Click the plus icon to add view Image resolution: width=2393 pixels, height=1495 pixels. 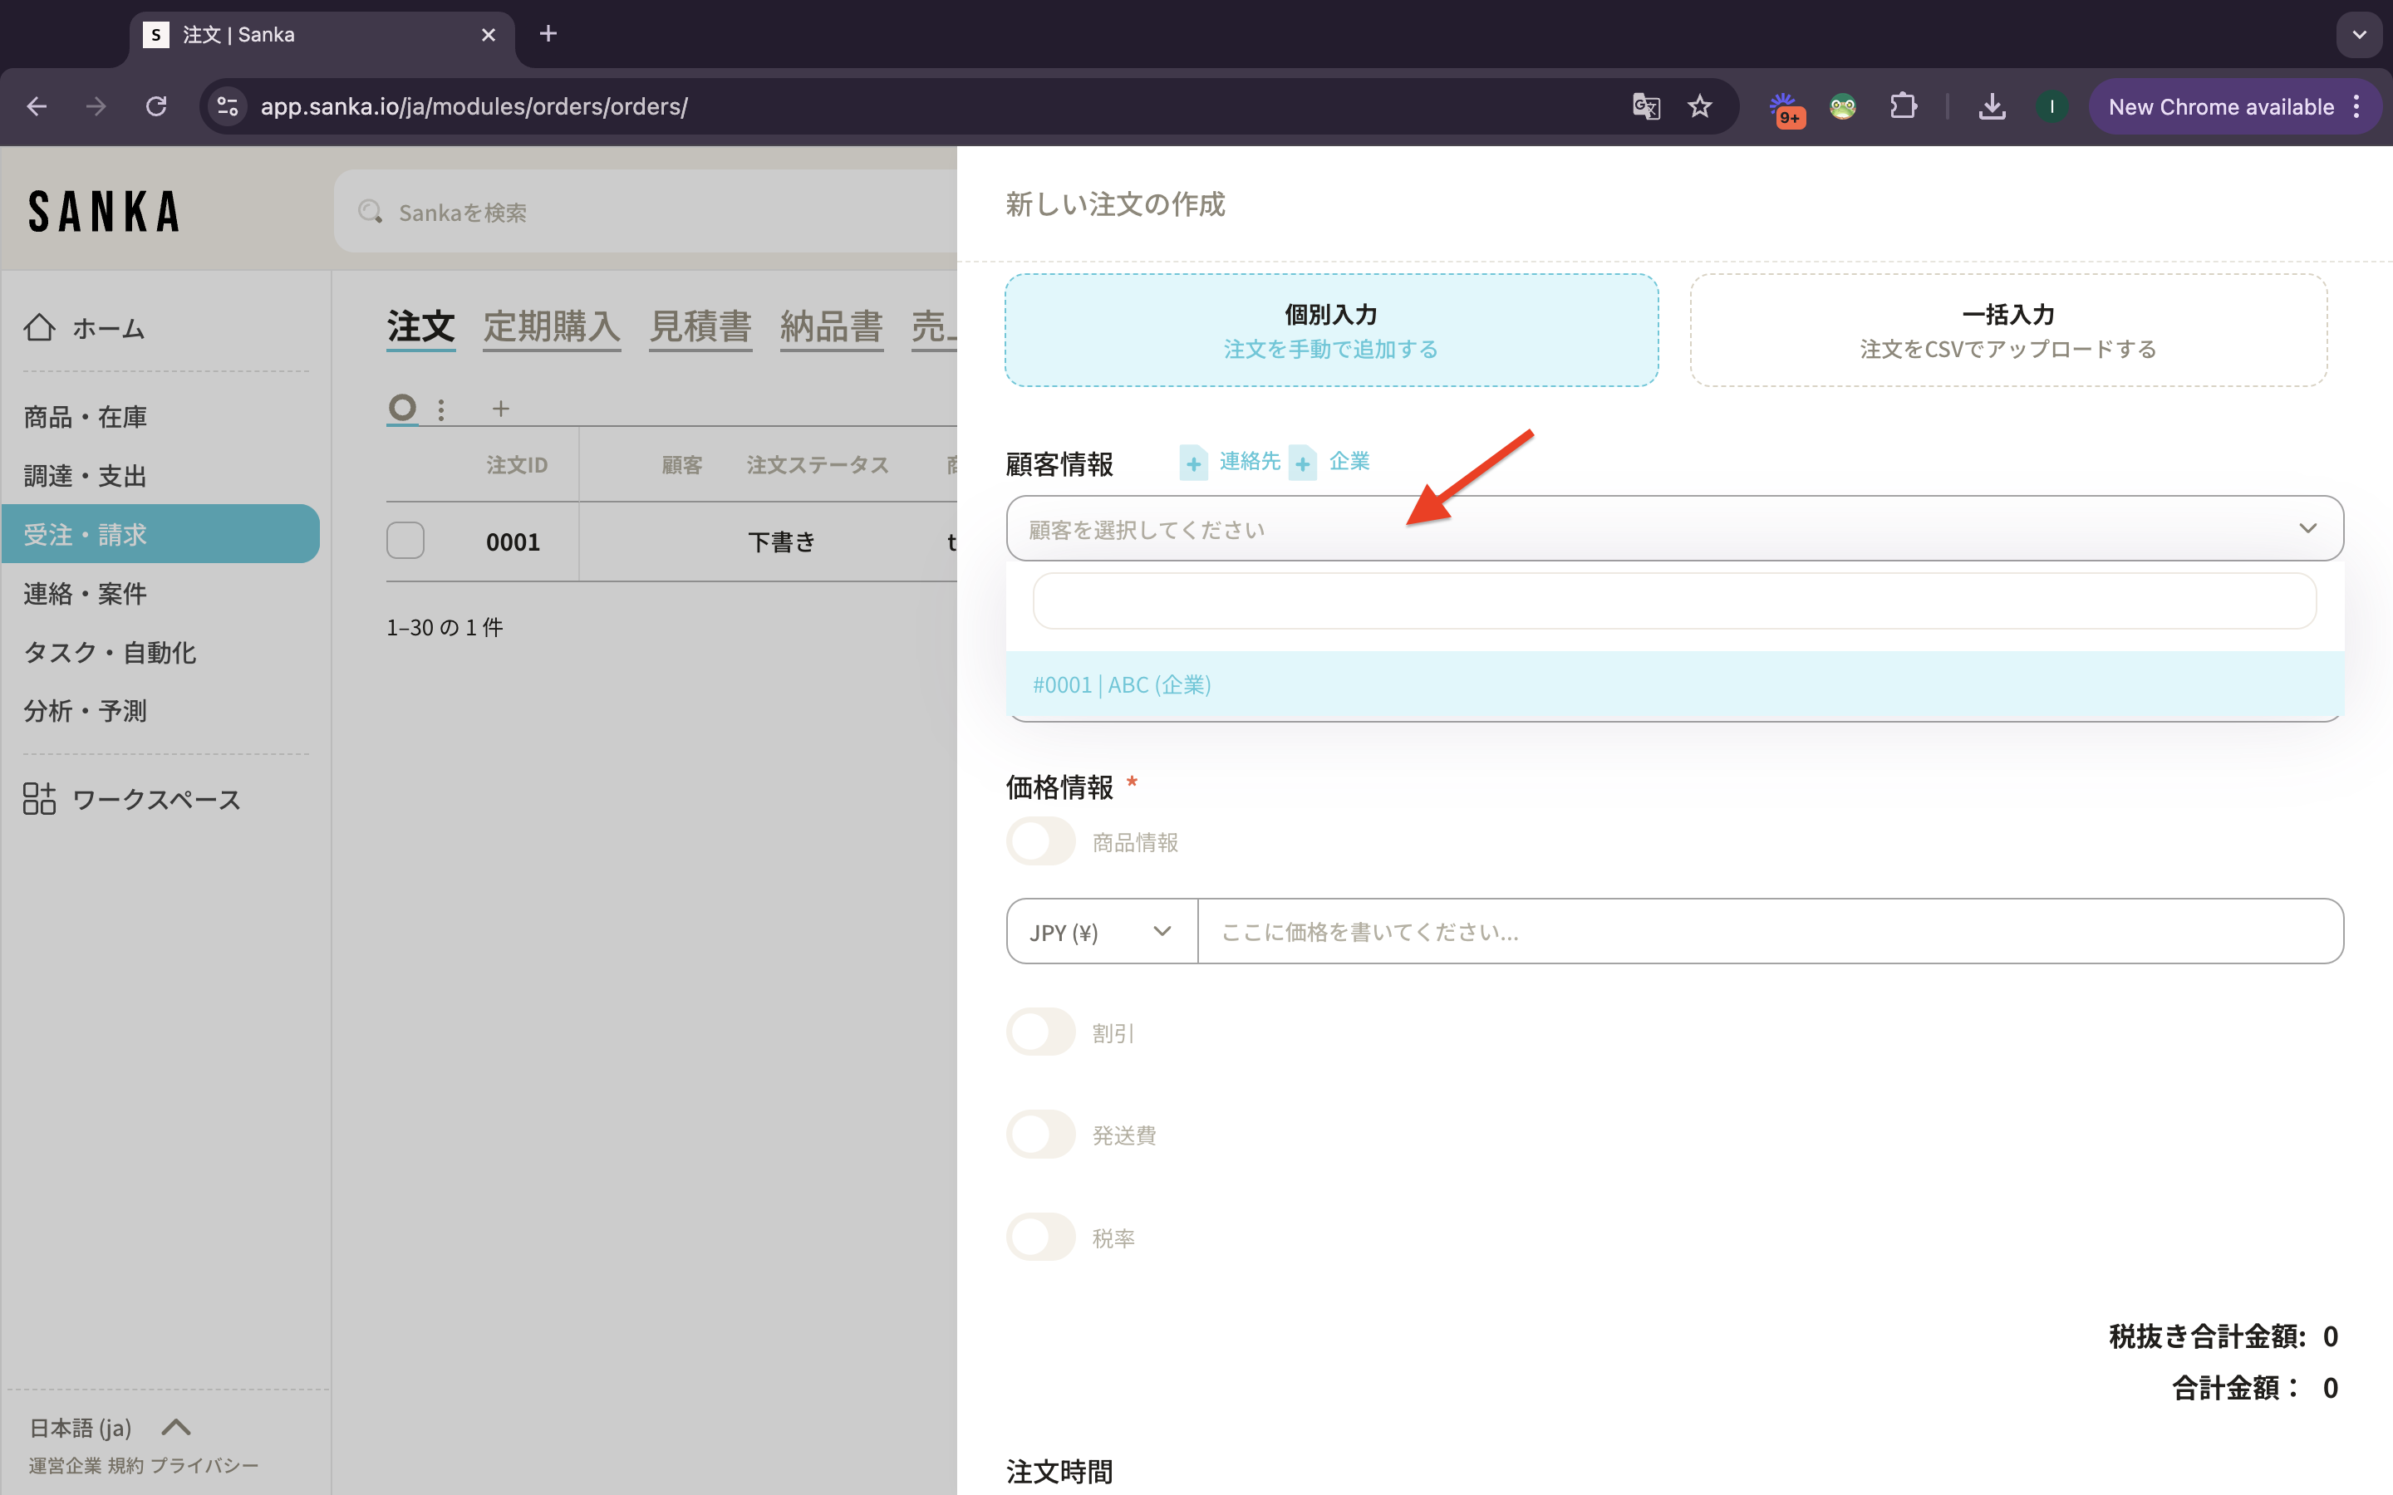[x=500, y=409]
